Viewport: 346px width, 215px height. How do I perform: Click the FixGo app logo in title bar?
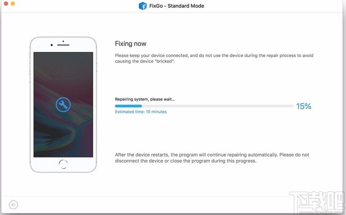coord(143,6)
